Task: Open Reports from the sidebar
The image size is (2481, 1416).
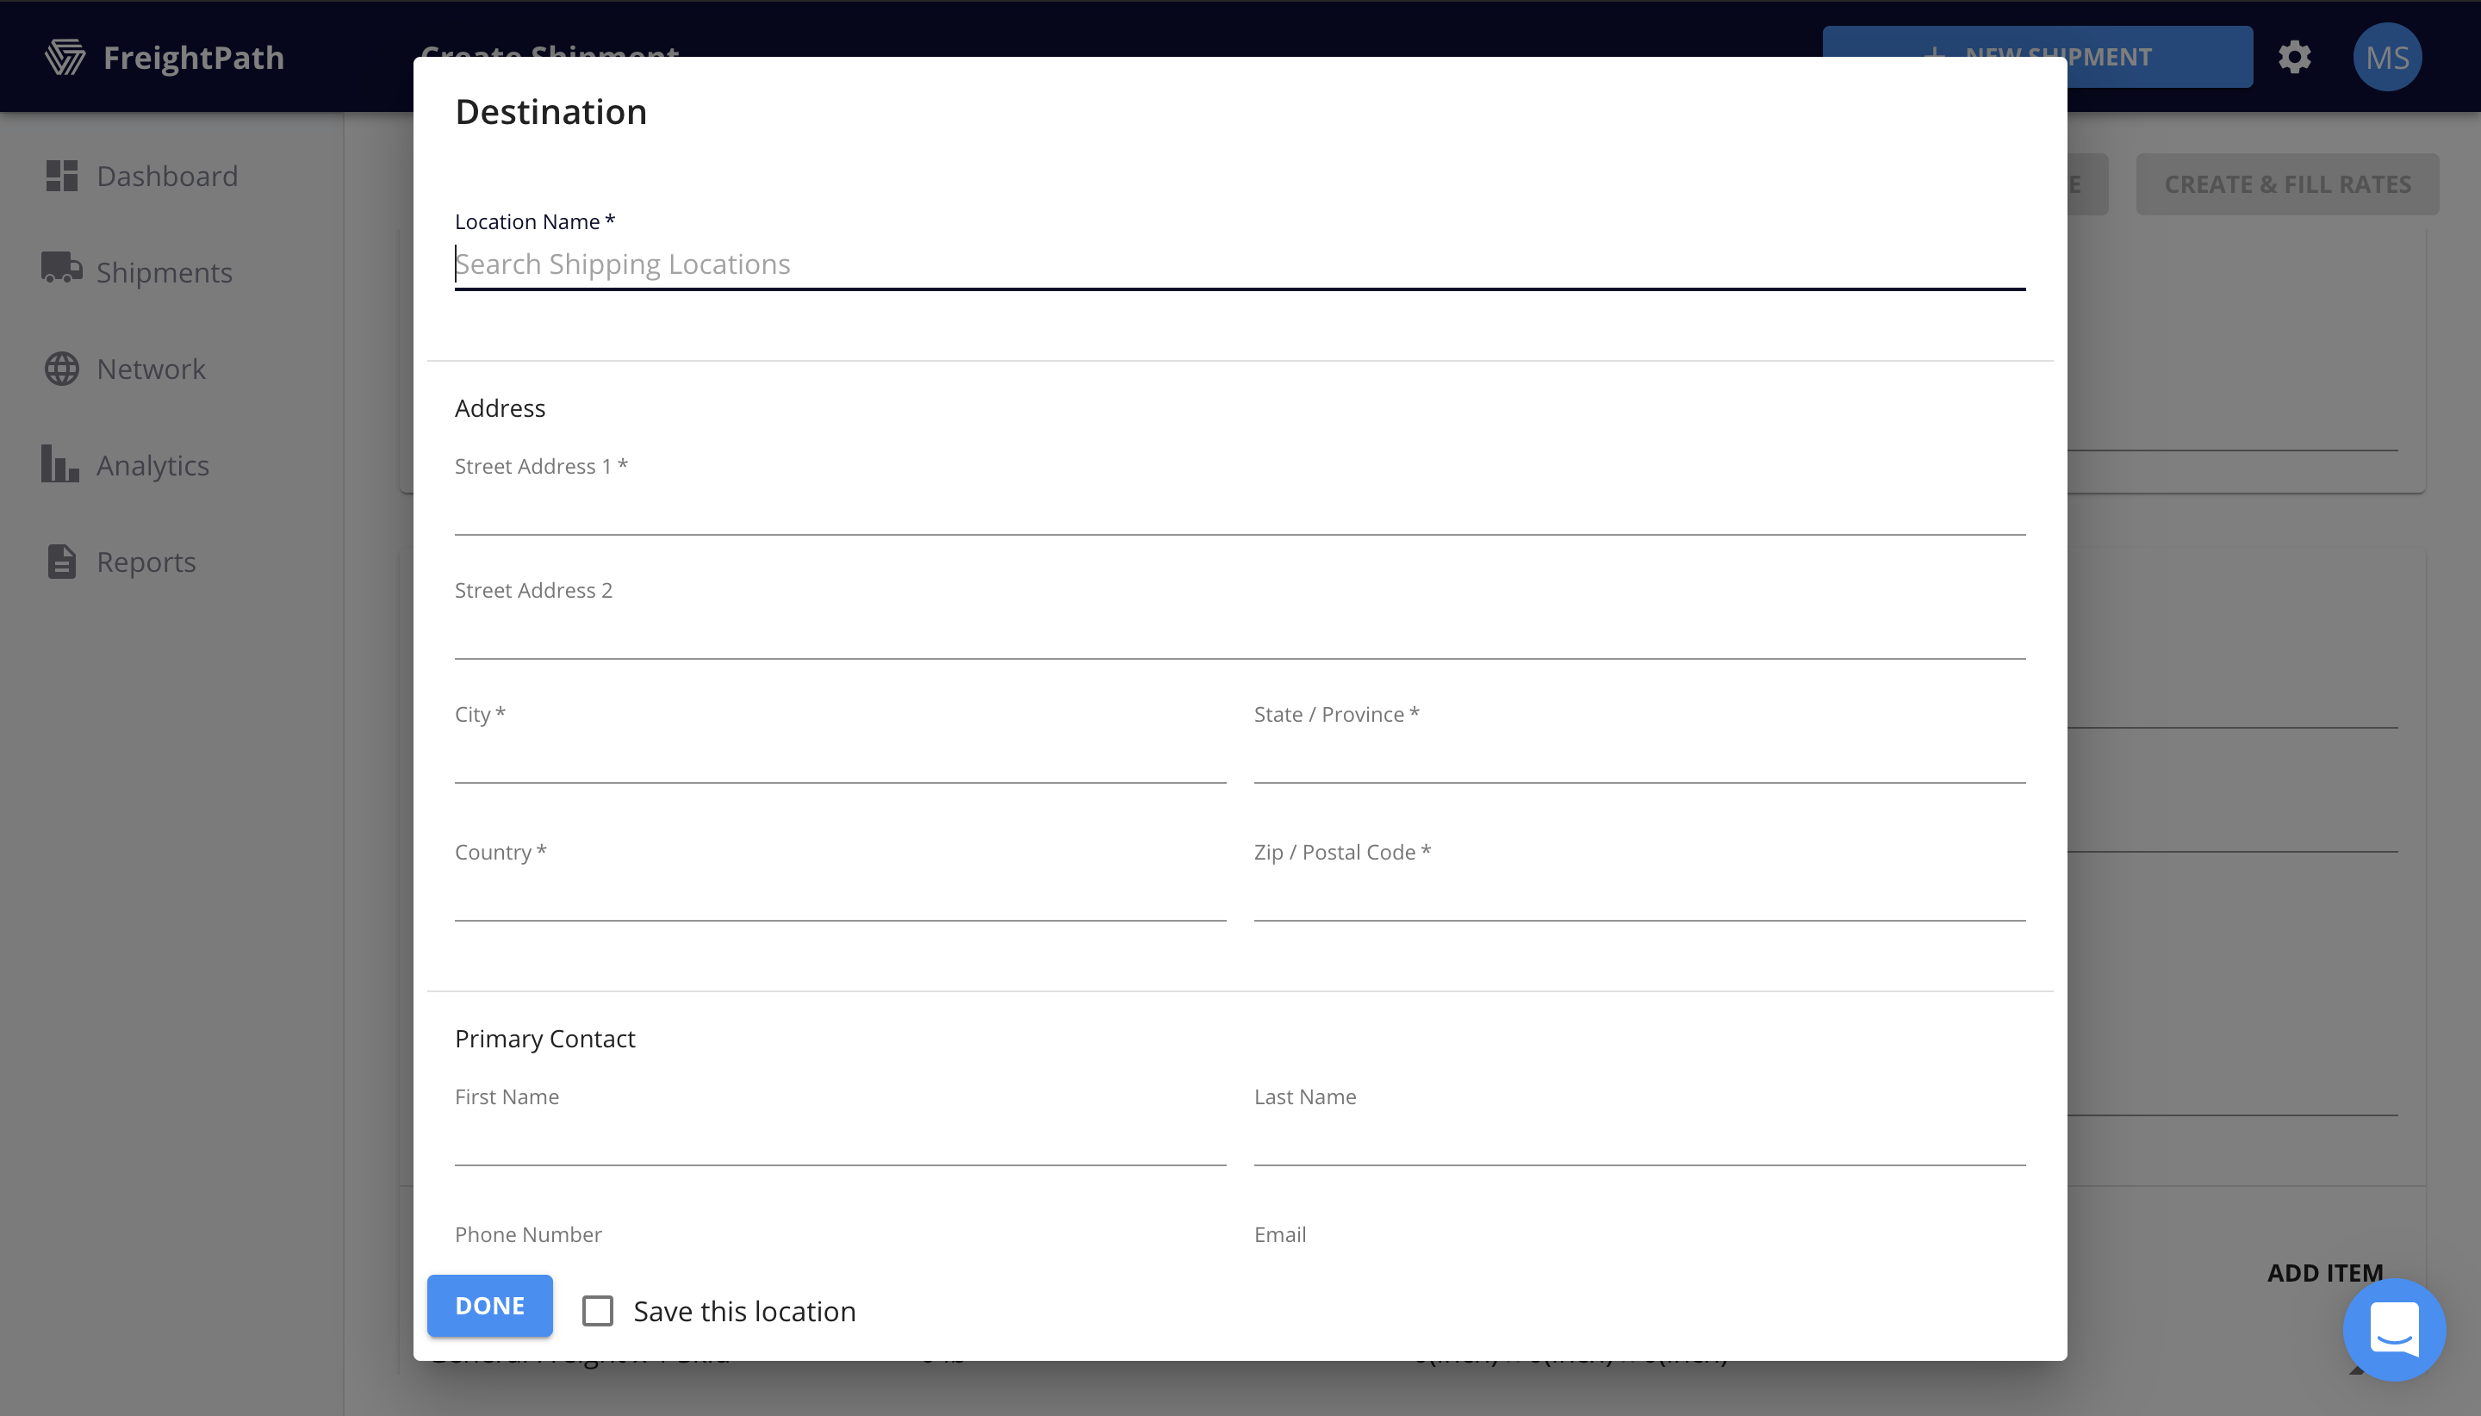Action: click(x=146, y=562)
